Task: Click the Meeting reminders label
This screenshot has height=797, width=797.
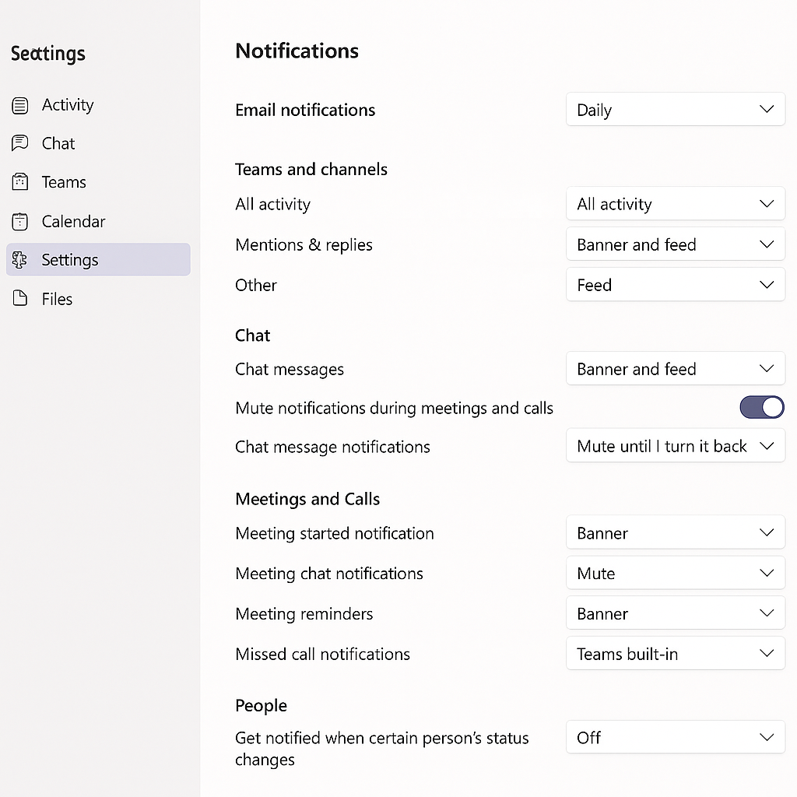Action: [304, 614]
